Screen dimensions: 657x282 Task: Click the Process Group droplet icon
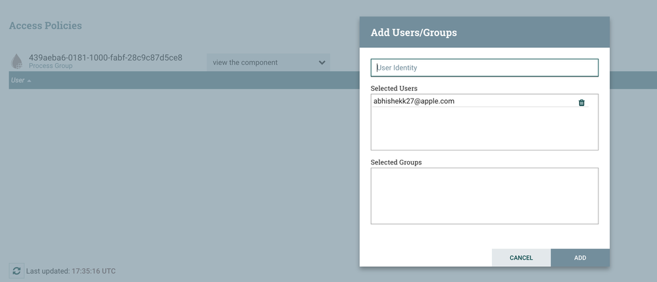[x=16, y=61]
